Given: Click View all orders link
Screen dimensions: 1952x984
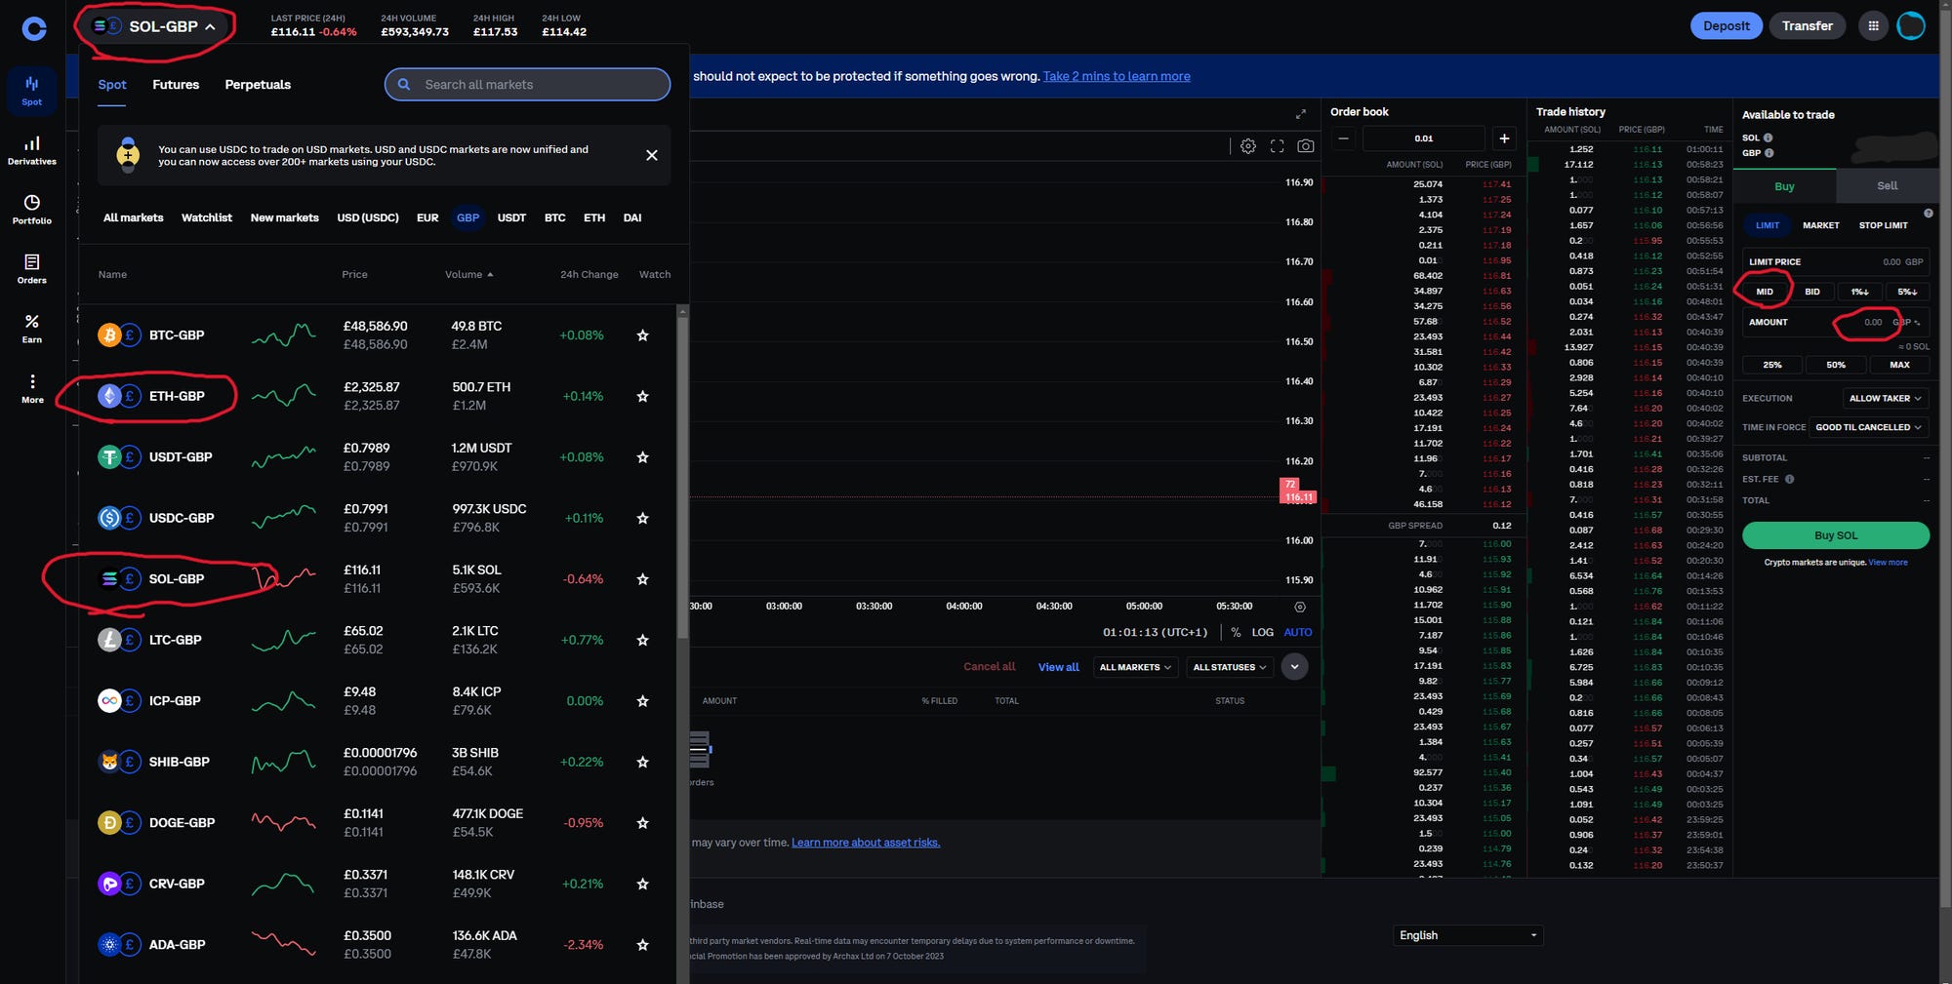Looking at the screenshot, I should coord(1059,667).
